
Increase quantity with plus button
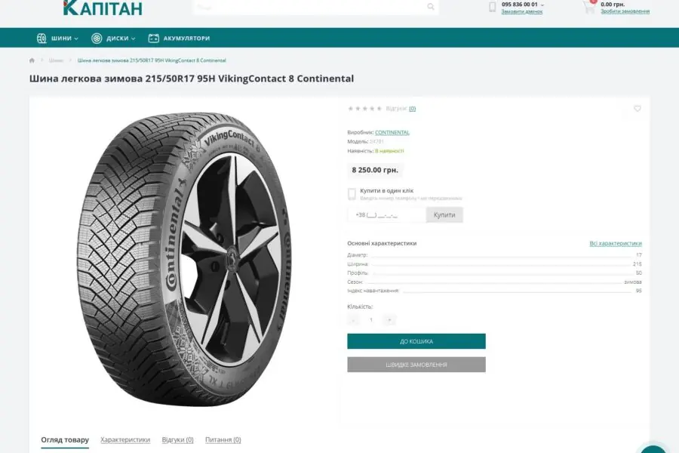(x=389, y=320)
